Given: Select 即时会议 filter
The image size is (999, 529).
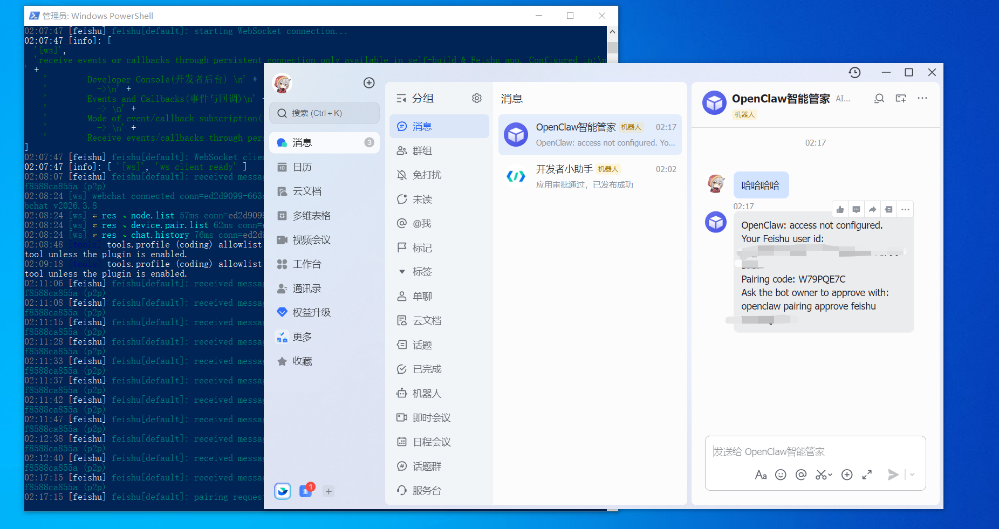Looking at the screenshot, I should point(439,417).
